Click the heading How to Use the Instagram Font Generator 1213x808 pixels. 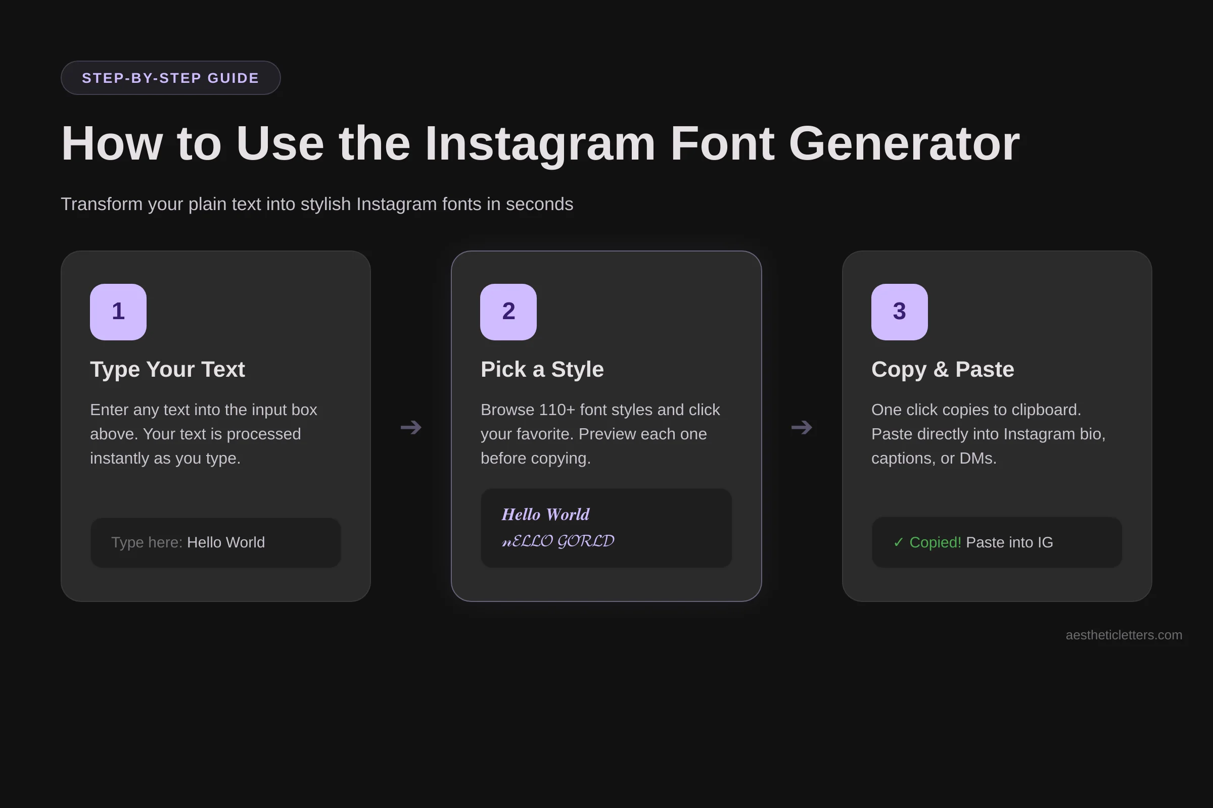pyautogui.click(x=540, y=143)
